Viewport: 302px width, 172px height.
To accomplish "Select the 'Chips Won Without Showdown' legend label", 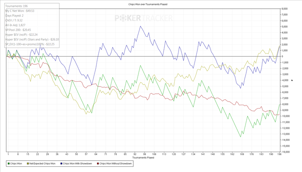I will click(x=115, y=163).
